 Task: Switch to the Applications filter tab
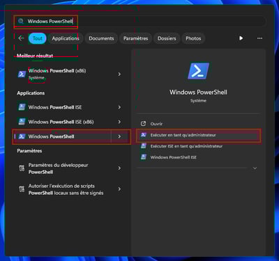tap(66, 38)
